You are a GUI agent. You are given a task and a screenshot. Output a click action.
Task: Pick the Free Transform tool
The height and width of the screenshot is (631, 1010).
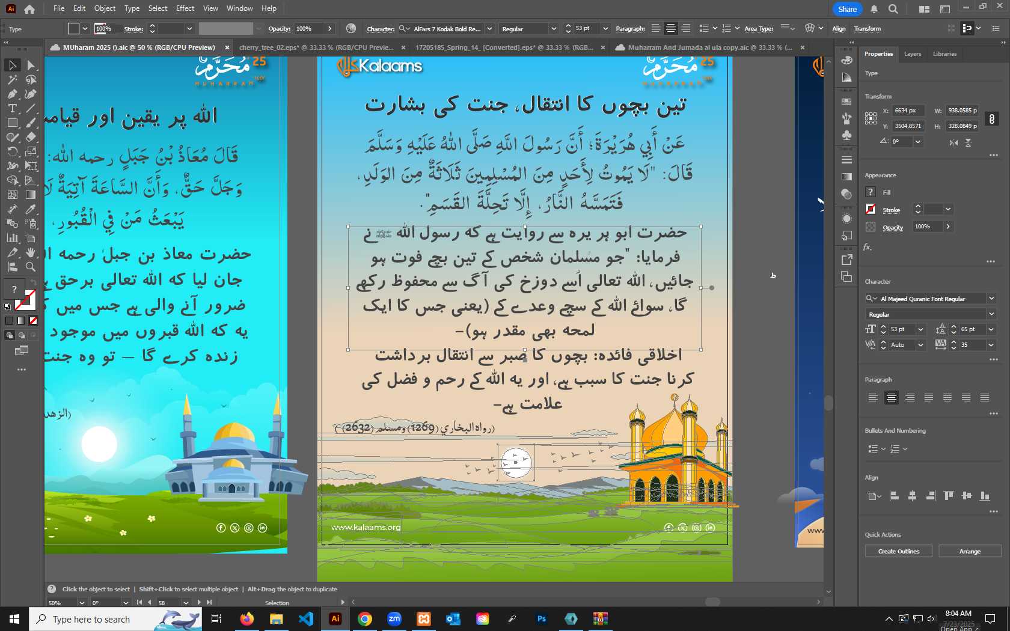click(31, 166)
